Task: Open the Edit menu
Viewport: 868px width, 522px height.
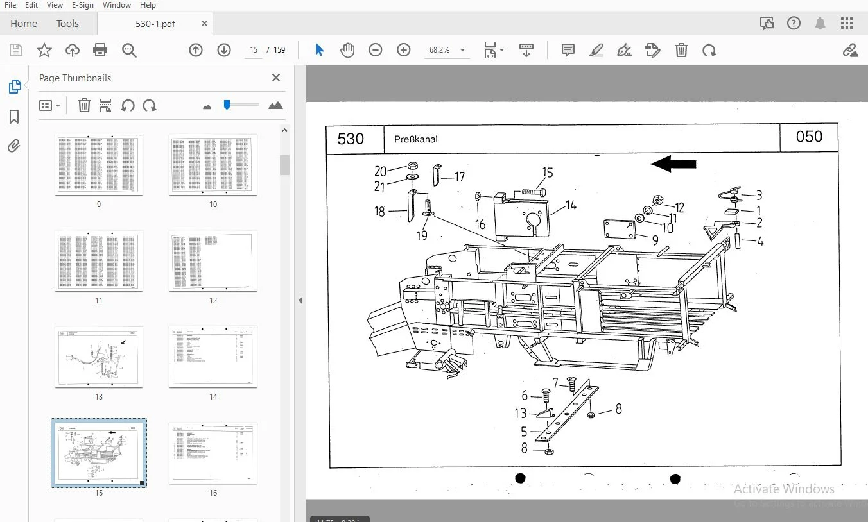Action: point(31,5)
